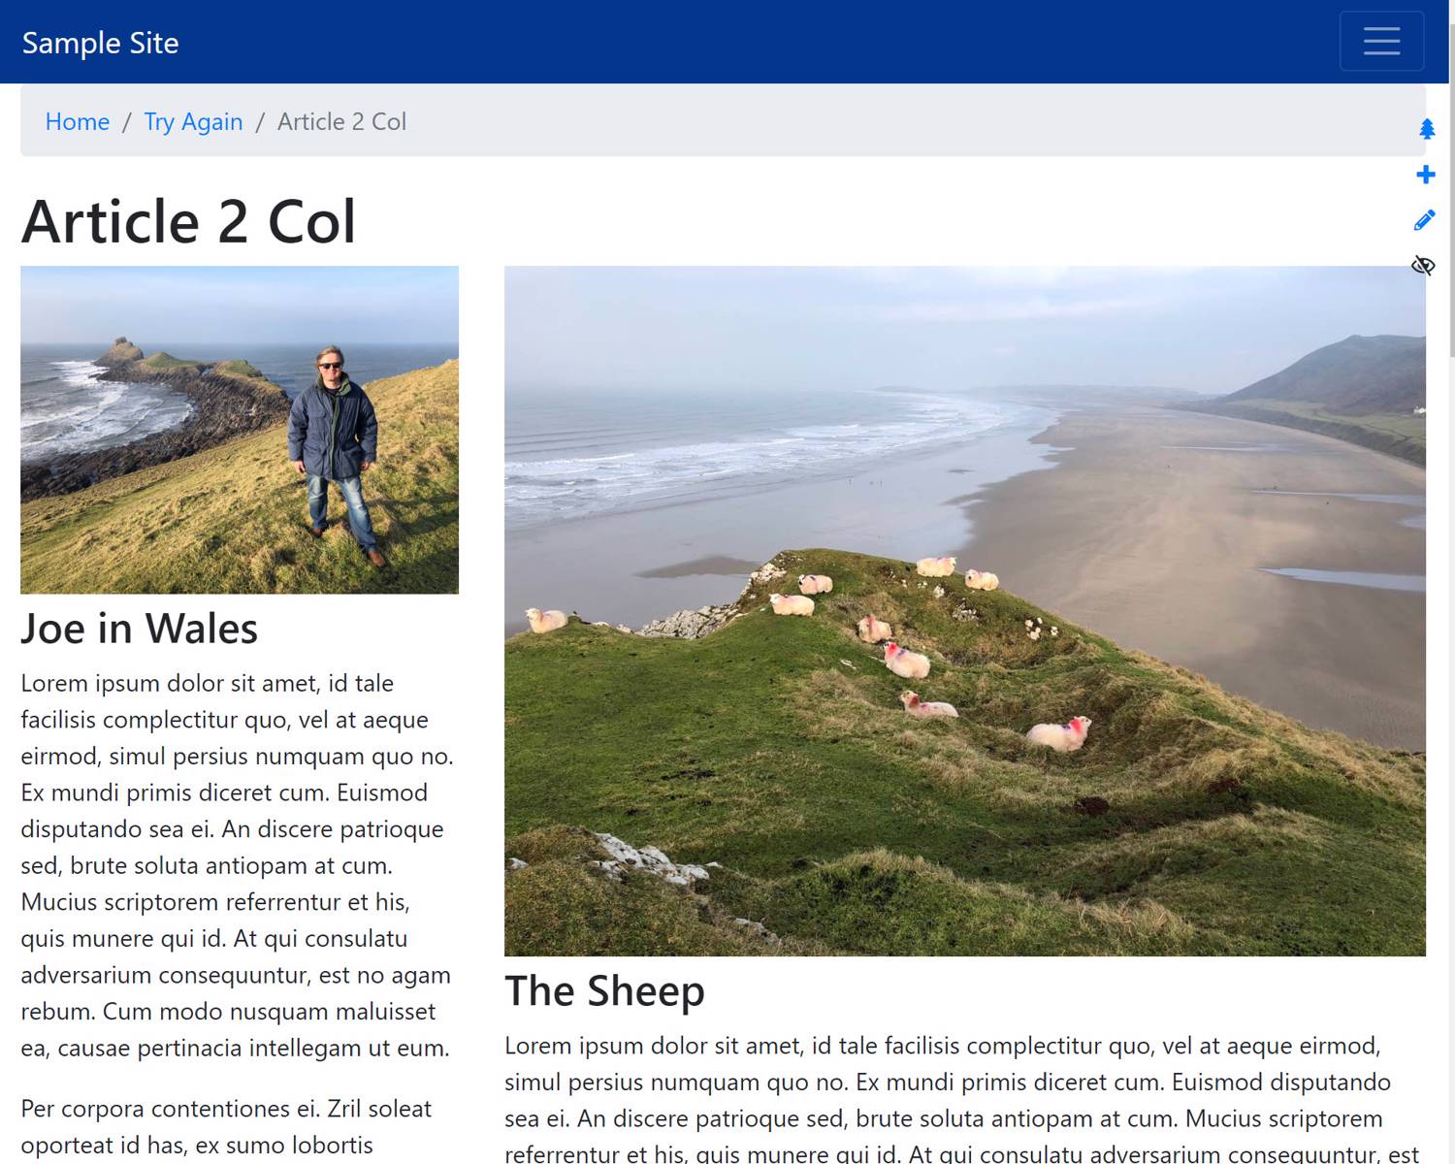Viewport: 1455px width, 1164px height.
Task: Open the Try Again breadcrumb link
Action: point(193,121)
